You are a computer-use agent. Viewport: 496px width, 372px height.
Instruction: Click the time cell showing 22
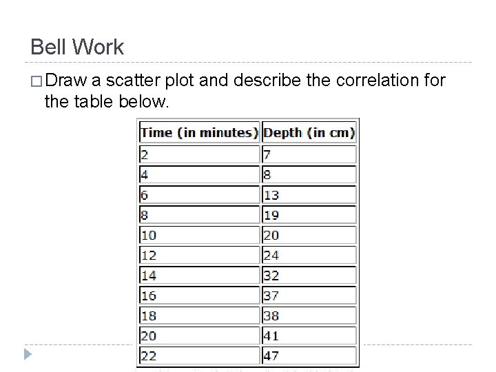[x=199, y=355]
